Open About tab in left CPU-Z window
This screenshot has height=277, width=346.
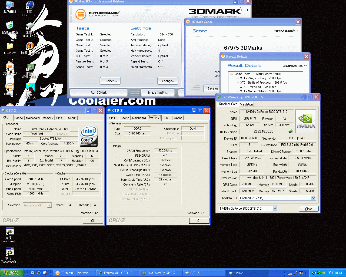tap(72, 118)
